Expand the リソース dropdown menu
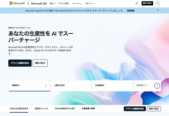 coord(77,3)
